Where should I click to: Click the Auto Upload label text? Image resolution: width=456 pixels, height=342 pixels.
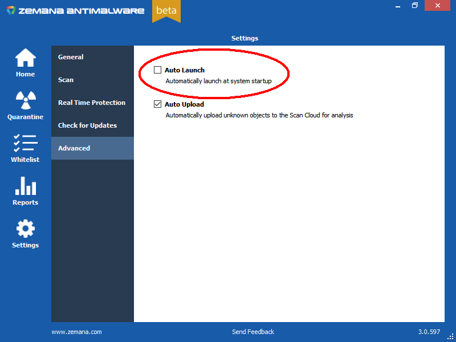pyautogui.click(x=184, y=104)
